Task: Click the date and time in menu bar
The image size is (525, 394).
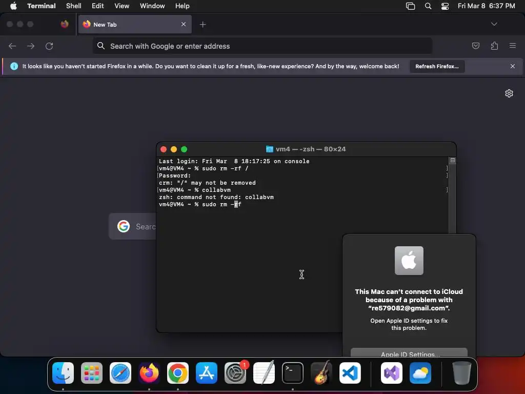Action: coord(487,6)
